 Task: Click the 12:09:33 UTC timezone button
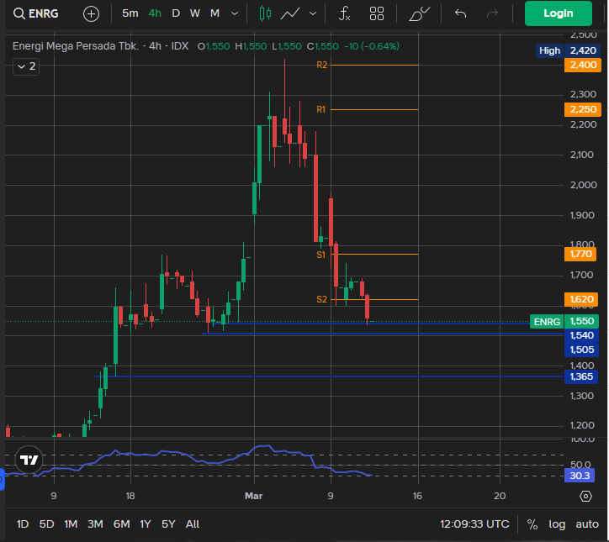[x=474, y=524]
